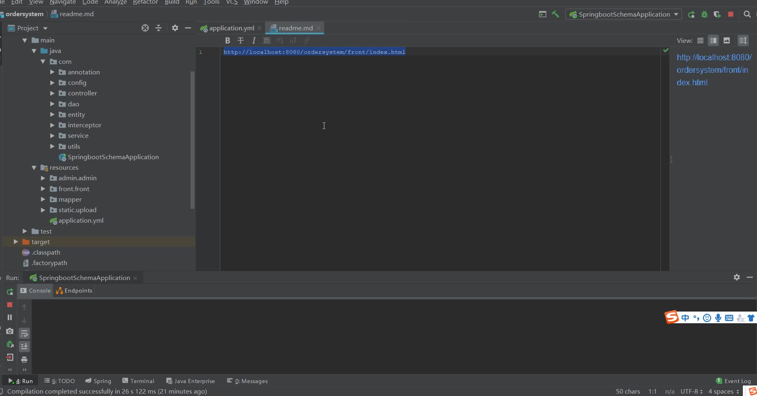Show editor and preview split view
The height and width of the screenshot is (396, 757).
(713, 40)
